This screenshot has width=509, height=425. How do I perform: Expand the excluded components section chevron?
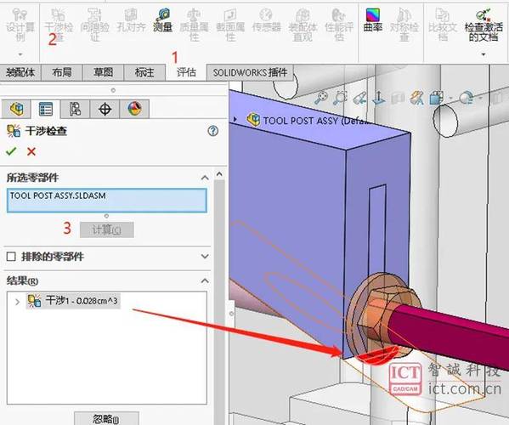(x=205, y=256)
